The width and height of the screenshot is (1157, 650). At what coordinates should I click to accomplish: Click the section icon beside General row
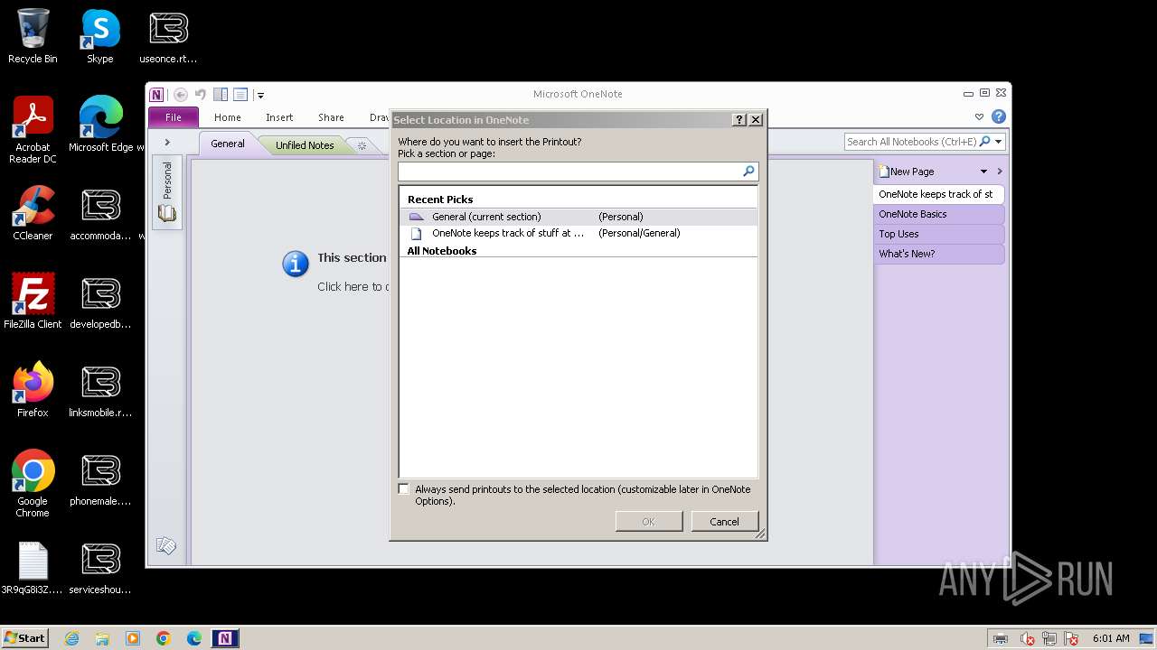pyautogui.click(x=416, y=217)
